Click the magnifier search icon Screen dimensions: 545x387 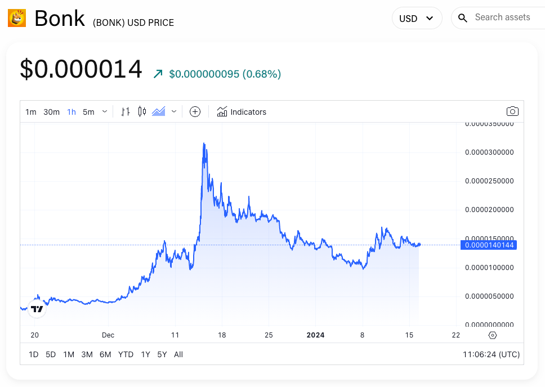click(462, 18)
